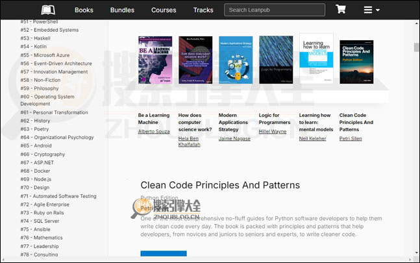Select #53 - Haskell category
Viewport: 420px width, 263px height.
click(x=35, y=38)
